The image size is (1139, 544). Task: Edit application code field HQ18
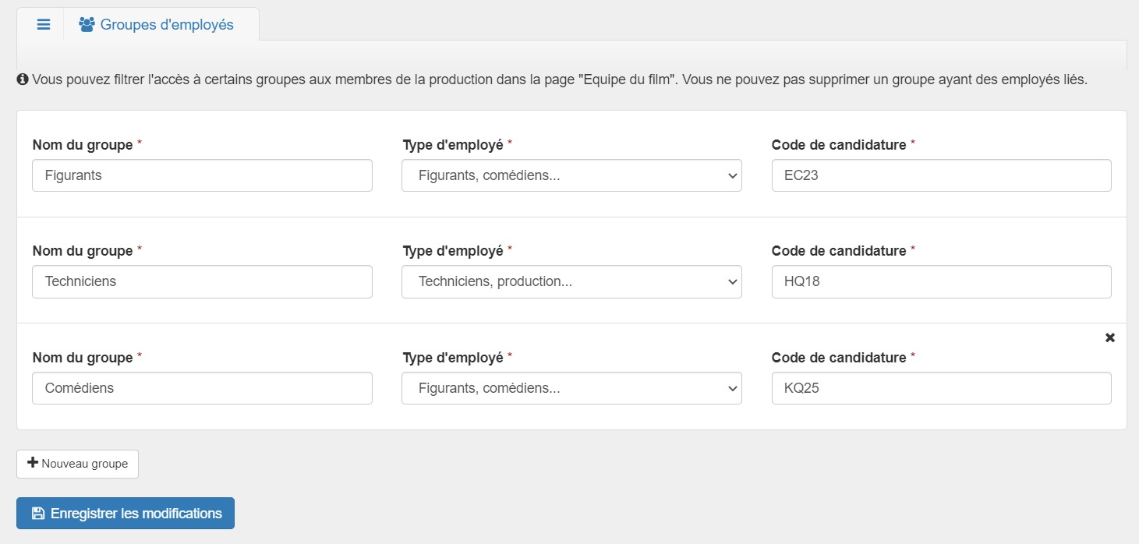point(941,281)
